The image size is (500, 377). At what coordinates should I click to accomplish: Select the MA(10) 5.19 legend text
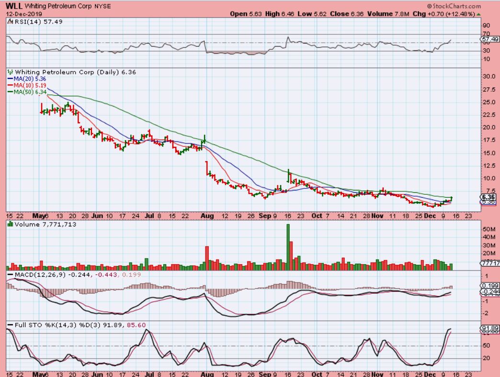point(30,85)
